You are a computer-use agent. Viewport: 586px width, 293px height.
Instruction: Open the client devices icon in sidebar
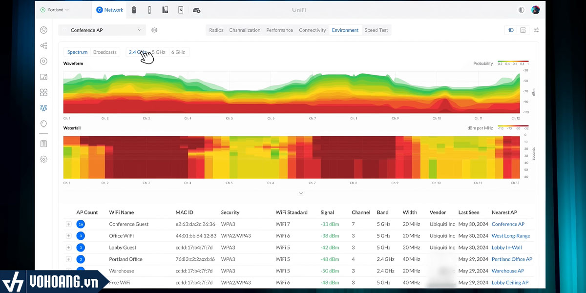[x=43, y=77]
